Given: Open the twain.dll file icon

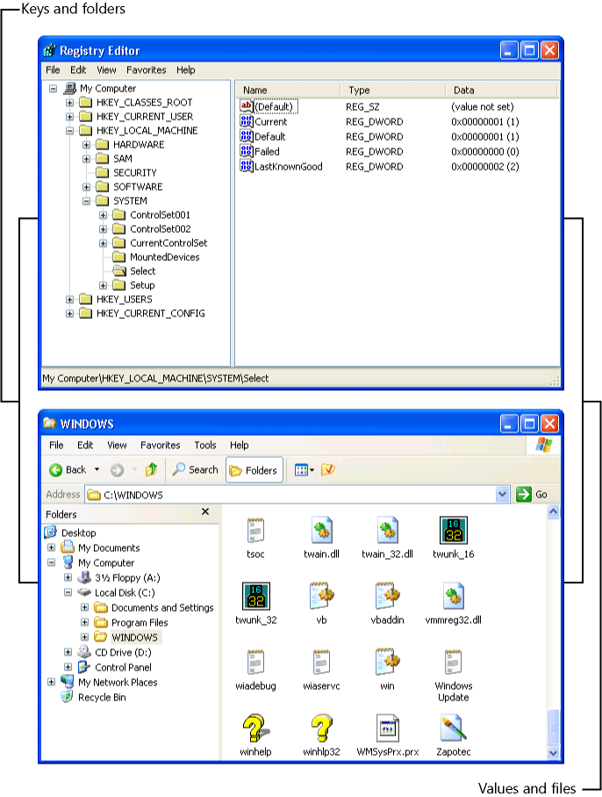Looking at the screenshot, I should coord(319,532).
